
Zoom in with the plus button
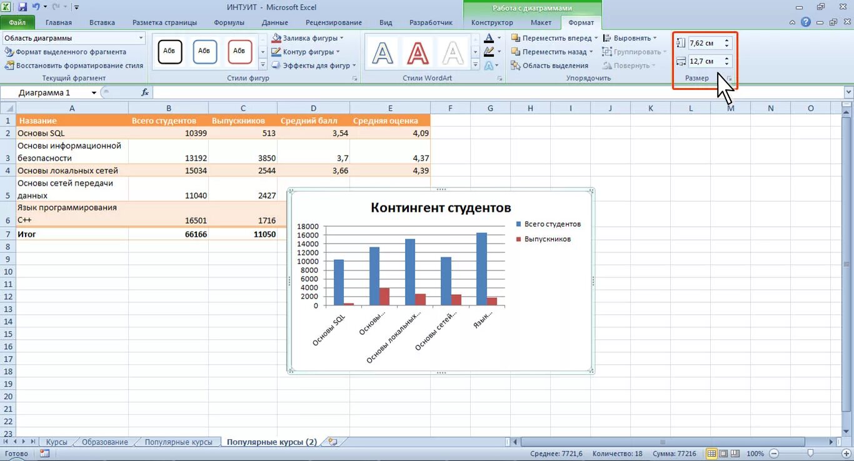point(846,454)
